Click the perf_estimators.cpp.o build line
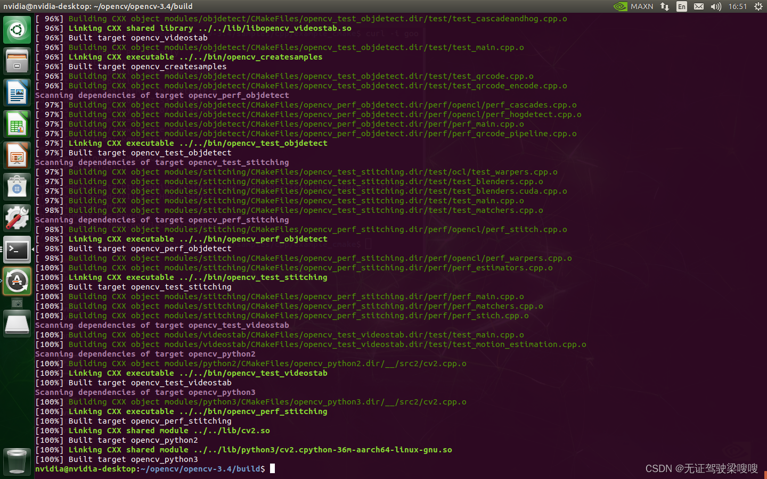767x479 pixels. click(294, 268)
